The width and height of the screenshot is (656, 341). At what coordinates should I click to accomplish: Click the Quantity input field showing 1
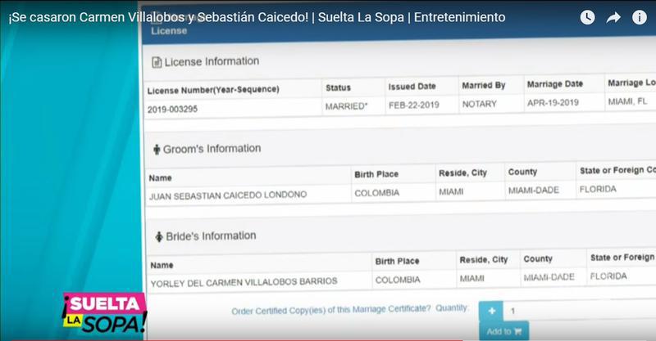(x=580, y=310)
